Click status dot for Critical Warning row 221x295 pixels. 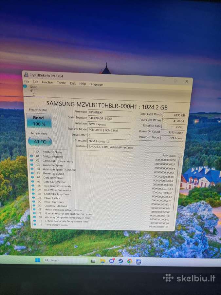tap(31, 156)
